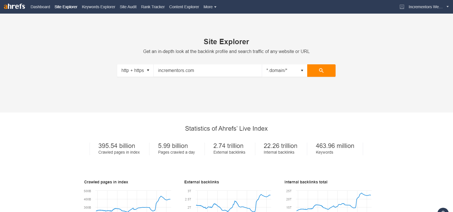This screenshot has height=212, width=453.
Task: Click the 395.54 billion crawled pages statistic
Action: [119, 149]
